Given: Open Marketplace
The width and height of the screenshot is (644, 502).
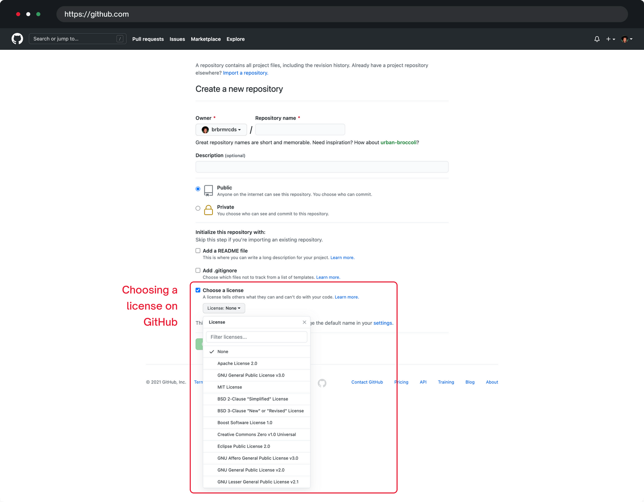Looking at the screenshot, I should pos(206,39).
